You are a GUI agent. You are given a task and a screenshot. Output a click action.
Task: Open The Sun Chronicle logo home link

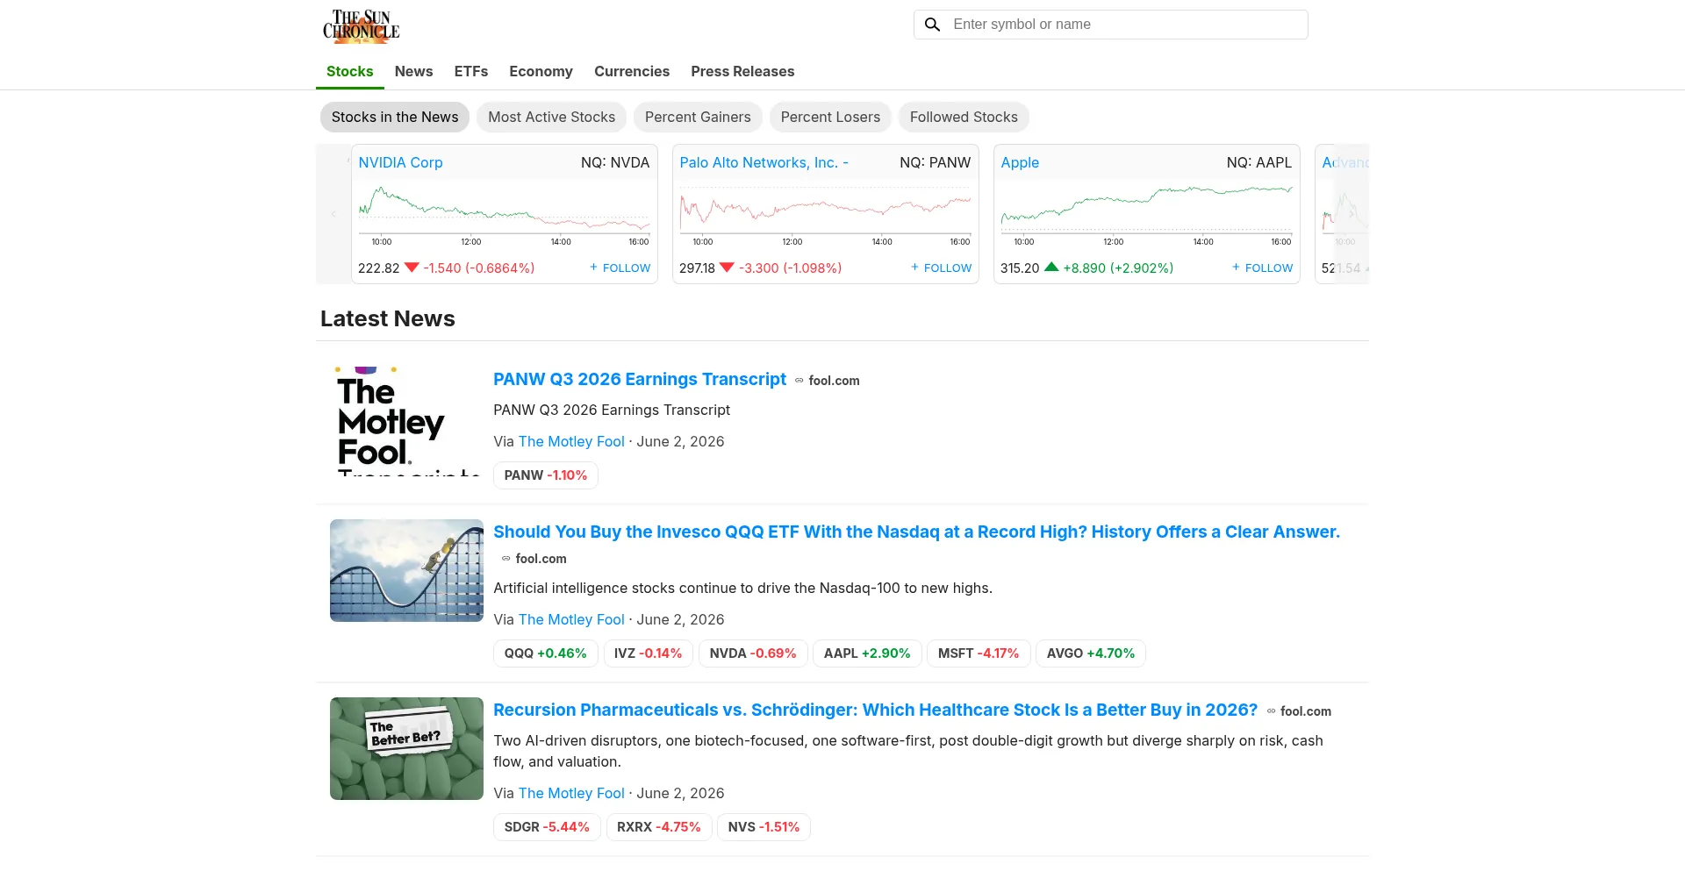361,26
